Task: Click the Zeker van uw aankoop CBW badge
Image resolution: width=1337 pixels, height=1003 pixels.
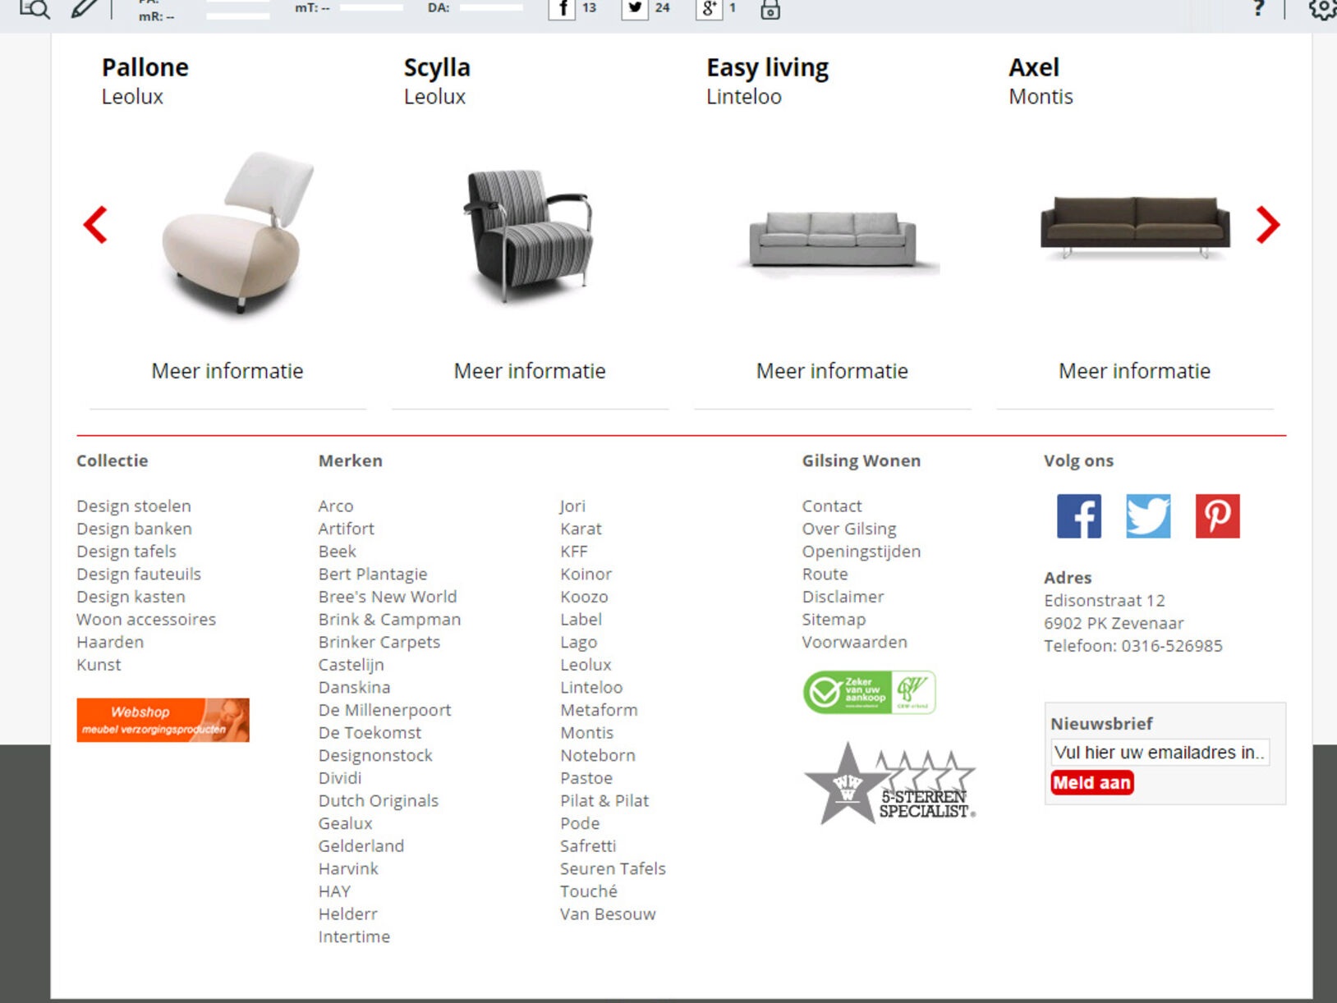Action: tap(869, 692)
